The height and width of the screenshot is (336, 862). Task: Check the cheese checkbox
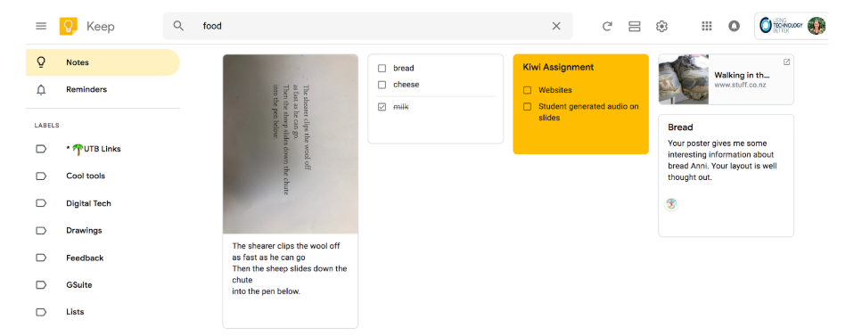[x=382, y=85]
